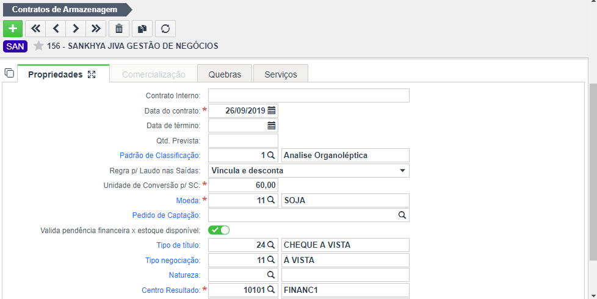Search Natureza lookup icon
The image size is (597, 299).
click(270, 275)
